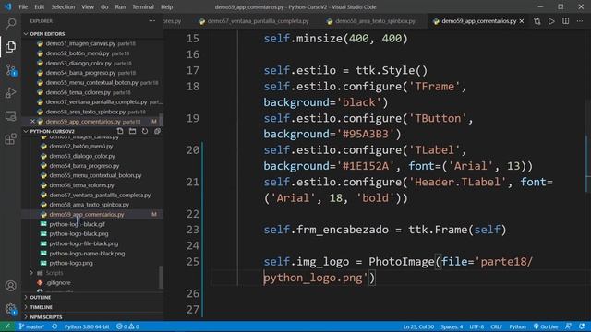Viewport: 591px width, 332px height.
Task: Collapse all folders in explorer
Action: (x=157, y=131)
